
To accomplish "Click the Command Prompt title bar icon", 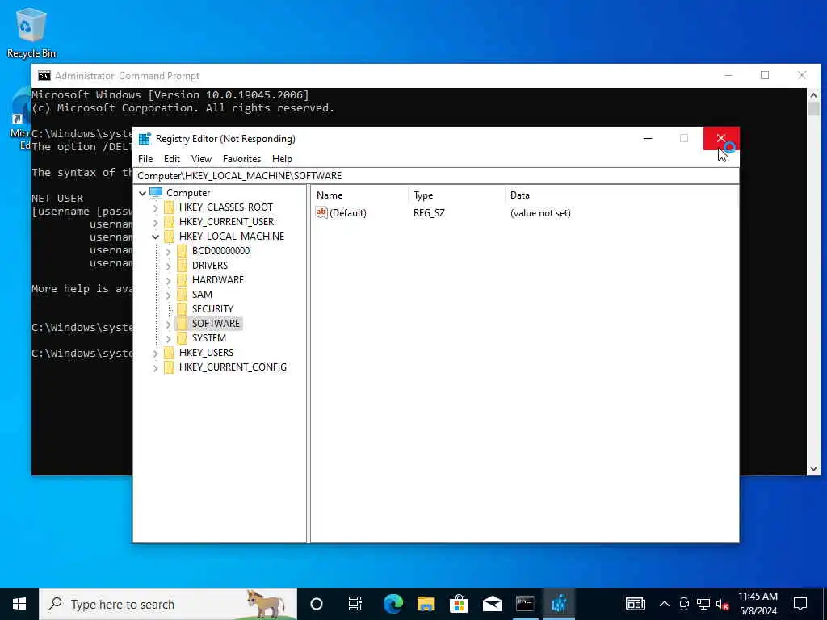I will [x=44, y=76].
